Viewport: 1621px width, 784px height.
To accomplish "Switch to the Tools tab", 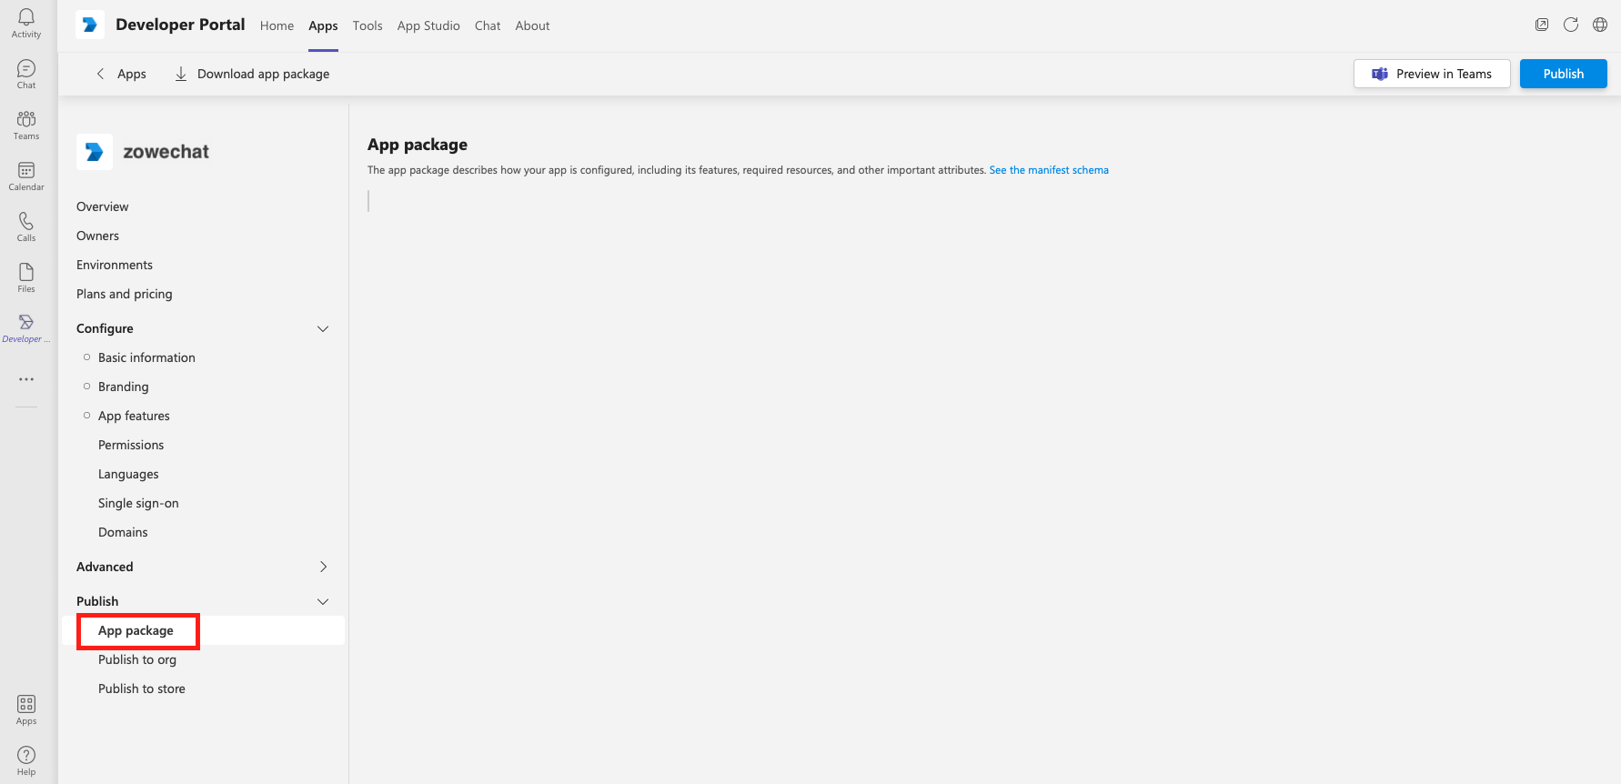I will coord(367,25).
